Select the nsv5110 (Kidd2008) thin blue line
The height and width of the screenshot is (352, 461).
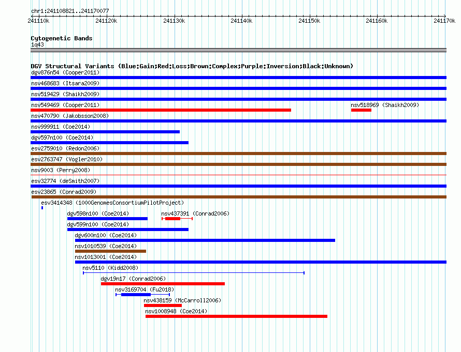[194, 273]
